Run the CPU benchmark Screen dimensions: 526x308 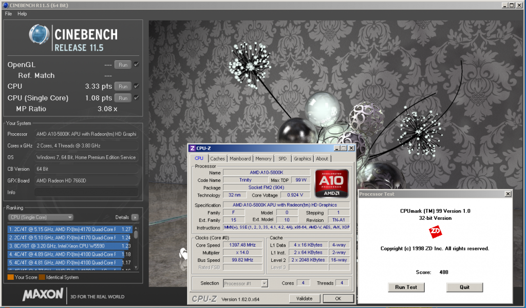[x=123, y=87]
